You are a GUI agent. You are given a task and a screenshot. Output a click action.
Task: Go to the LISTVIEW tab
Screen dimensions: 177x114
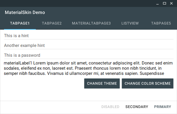coord(130,23)
